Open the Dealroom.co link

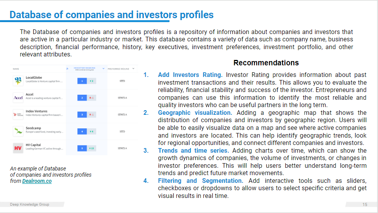click(37, 181)
